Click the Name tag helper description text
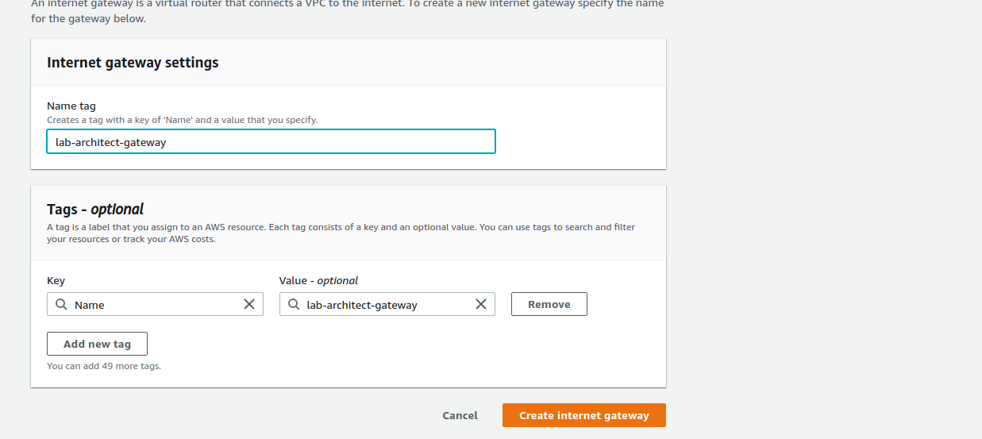This screenshot has height=439, width=982. tap(182, 120)
